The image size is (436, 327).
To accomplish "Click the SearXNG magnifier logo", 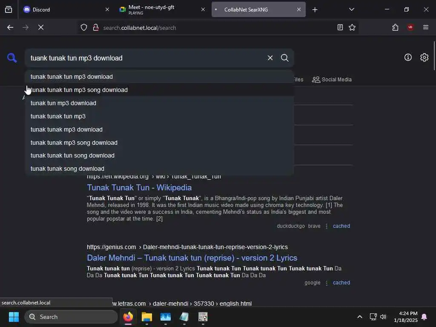I will point(12,58).
